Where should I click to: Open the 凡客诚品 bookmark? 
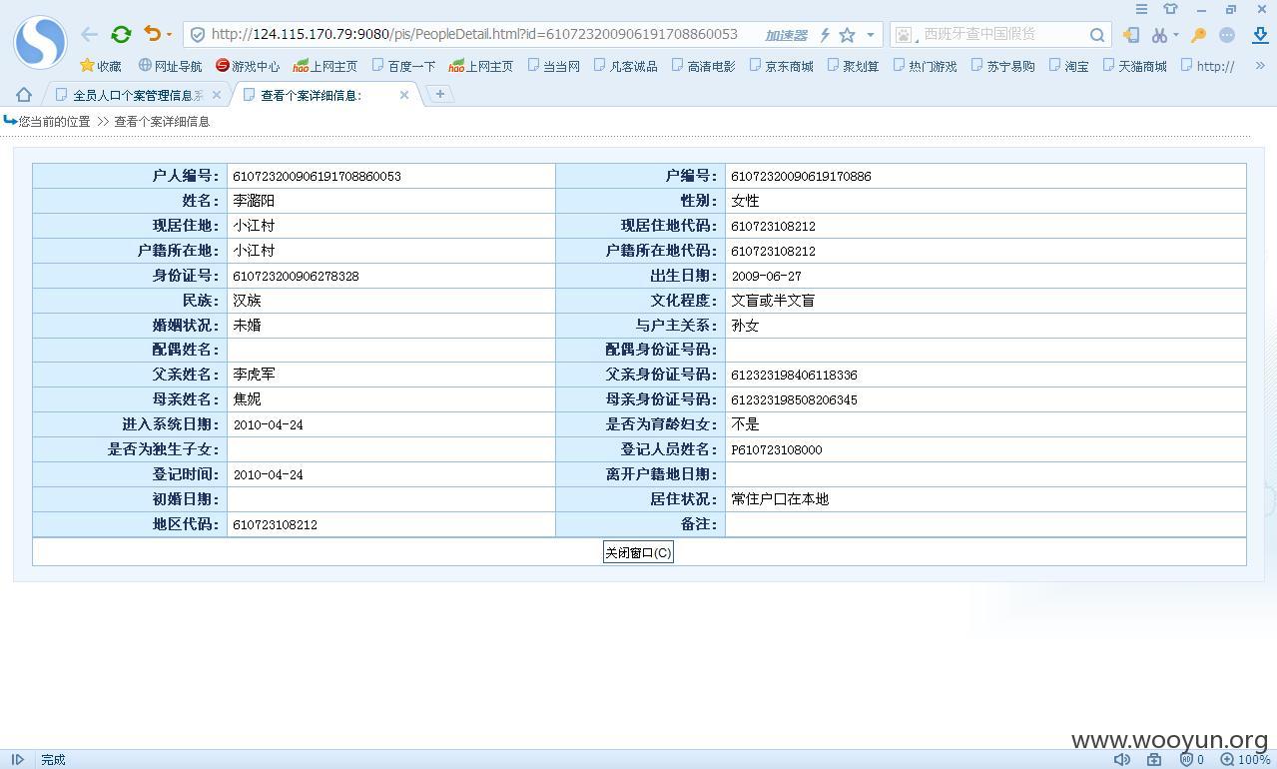pyautogui.click(x=625, y=66)
